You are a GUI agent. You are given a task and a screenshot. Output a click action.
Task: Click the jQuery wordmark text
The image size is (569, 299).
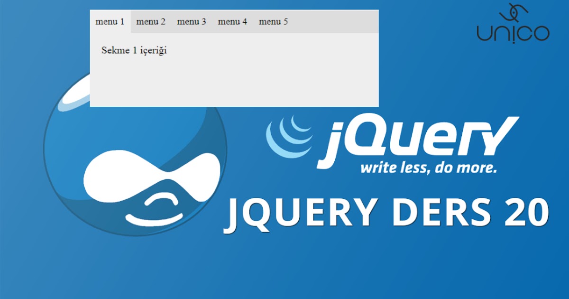click(x=417, y=140)
